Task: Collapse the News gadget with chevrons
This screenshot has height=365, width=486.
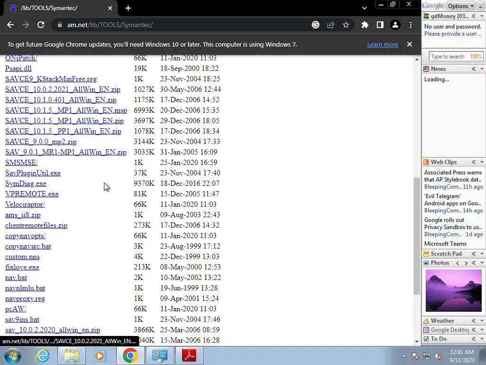Action: 474,69
